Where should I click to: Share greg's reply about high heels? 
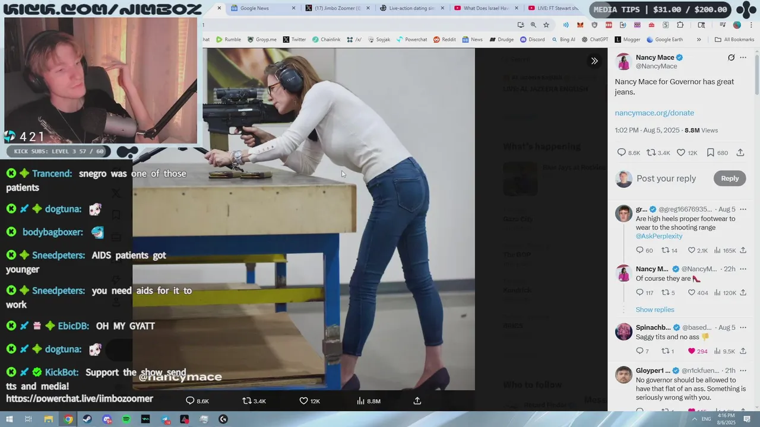[x=743, y=250]
